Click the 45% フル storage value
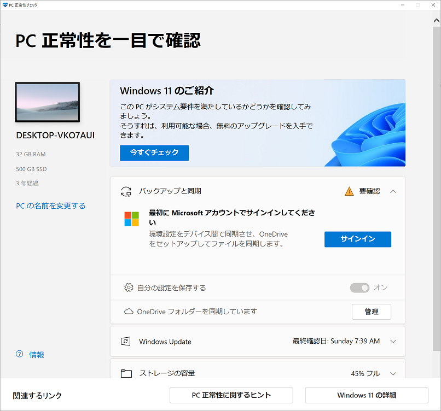This screenshot has width=441, height=411. (x=365, y=373)
